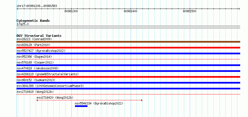Viewport: 248px width, 117px height.
Task: Open the esv2716420 (Wong2012b) label
Action: tap(55, 97)
